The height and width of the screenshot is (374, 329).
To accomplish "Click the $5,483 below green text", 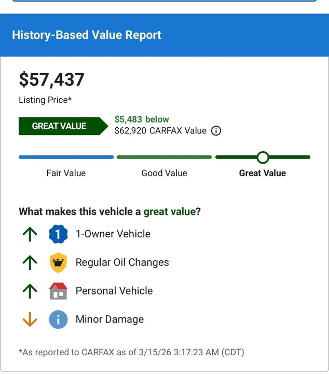I will [x=142, y=119].
